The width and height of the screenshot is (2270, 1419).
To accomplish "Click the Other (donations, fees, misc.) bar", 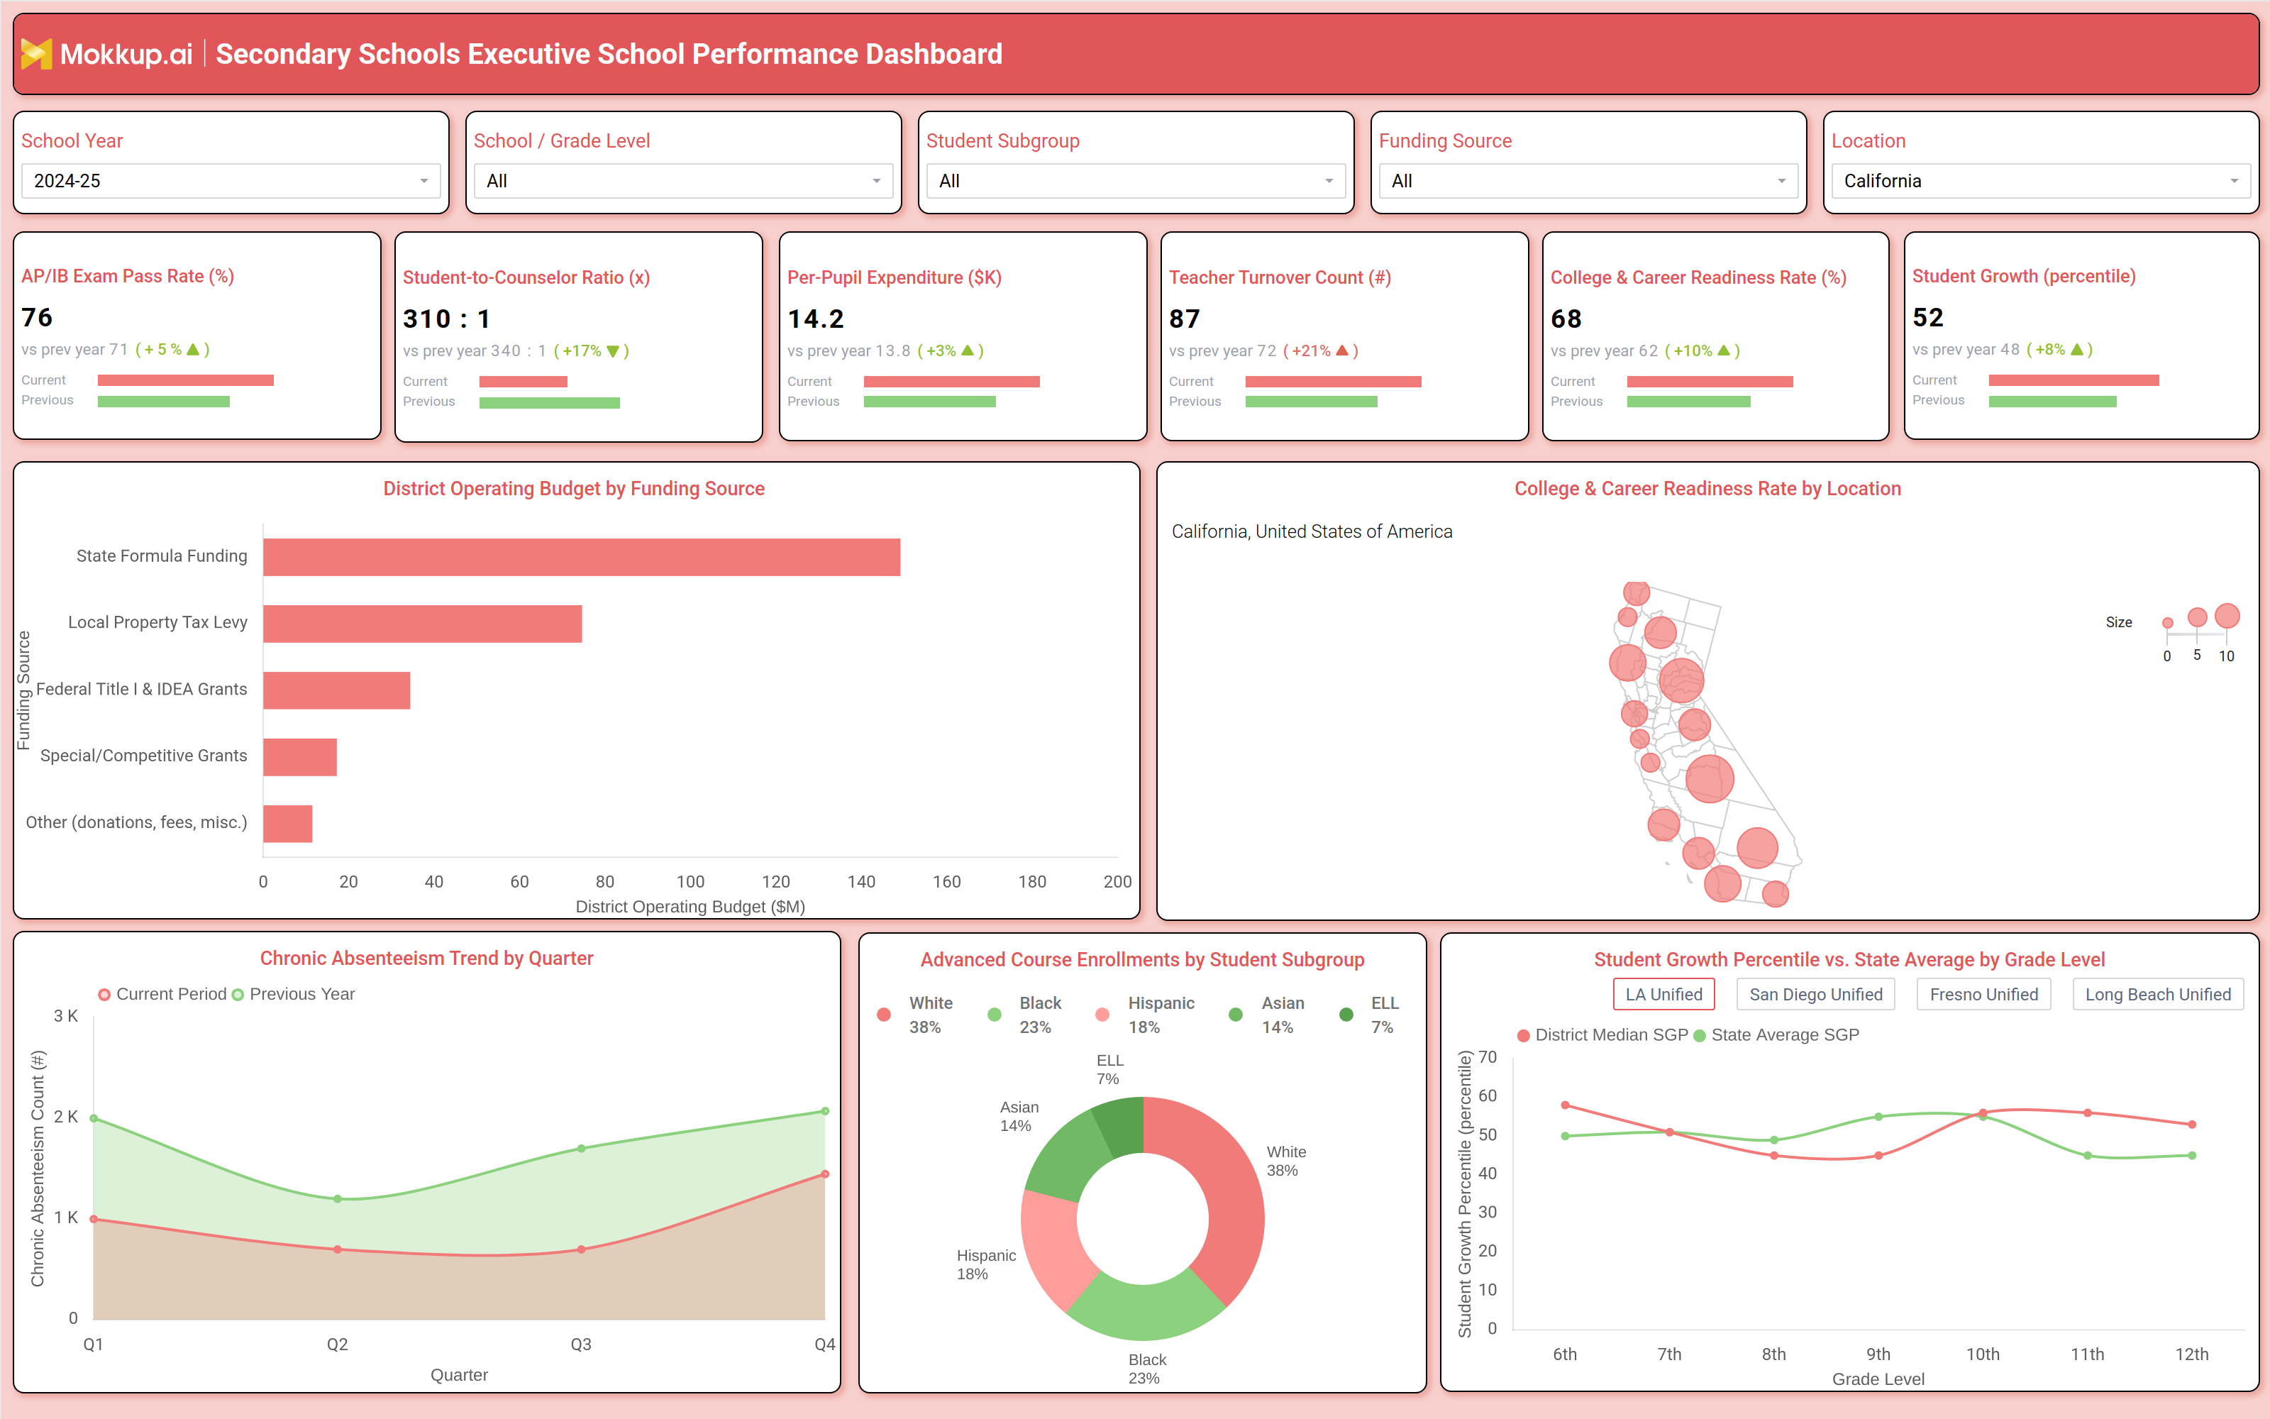I will [288, 824].
